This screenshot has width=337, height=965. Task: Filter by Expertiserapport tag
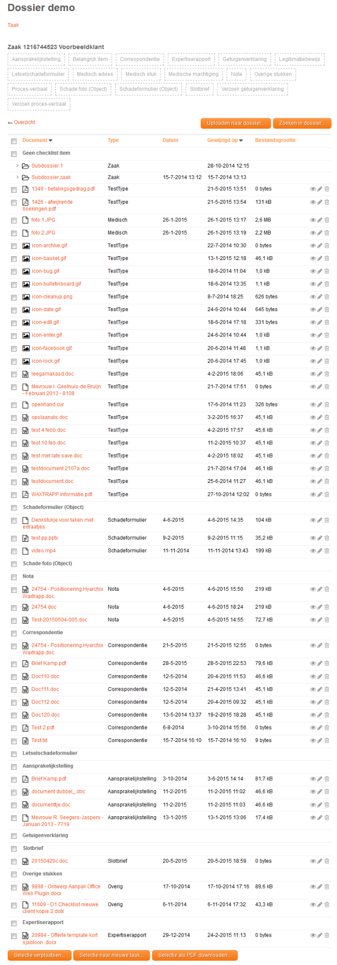point(191,59)
